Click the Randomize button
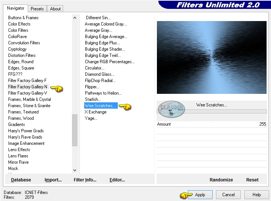The height and width of the screenshot is (201, 271). (221, 180)
